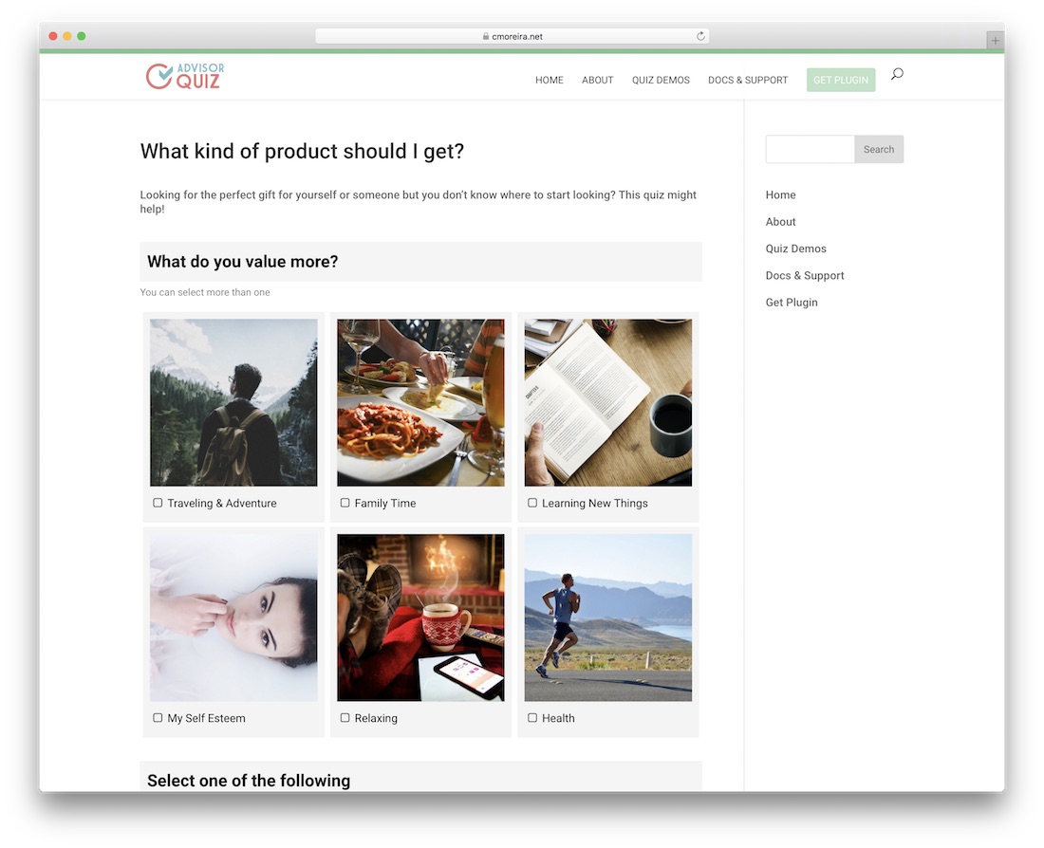Click the lock icon in address bar

coord(486,37)
